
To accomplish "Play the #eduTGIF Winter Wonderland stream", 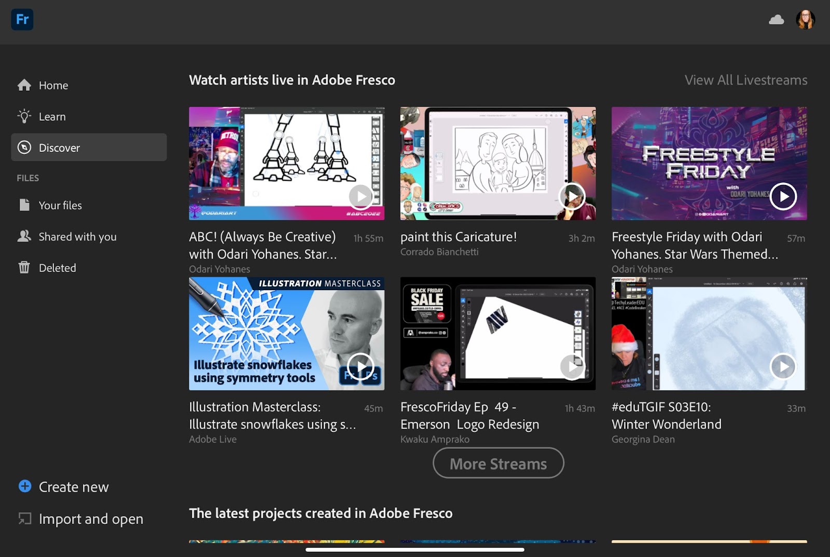I will click(x=783, y=366).
